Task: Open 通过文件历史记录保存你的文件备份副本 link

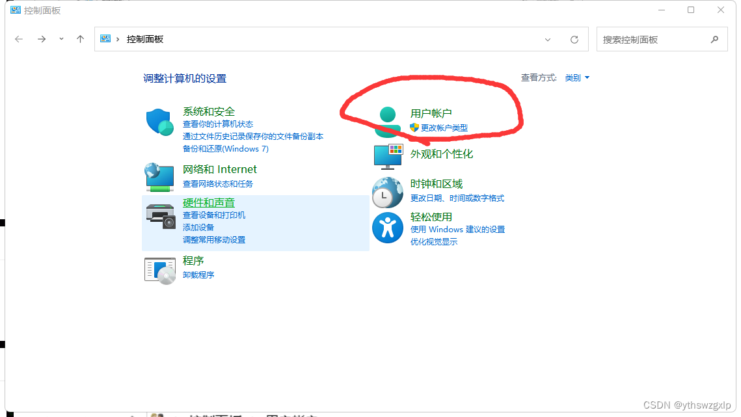Action: point(253,136)
